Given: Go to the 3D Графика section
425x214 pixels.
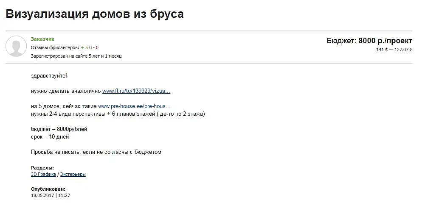Looking at the screenshot, I should (x=43, y=174).
